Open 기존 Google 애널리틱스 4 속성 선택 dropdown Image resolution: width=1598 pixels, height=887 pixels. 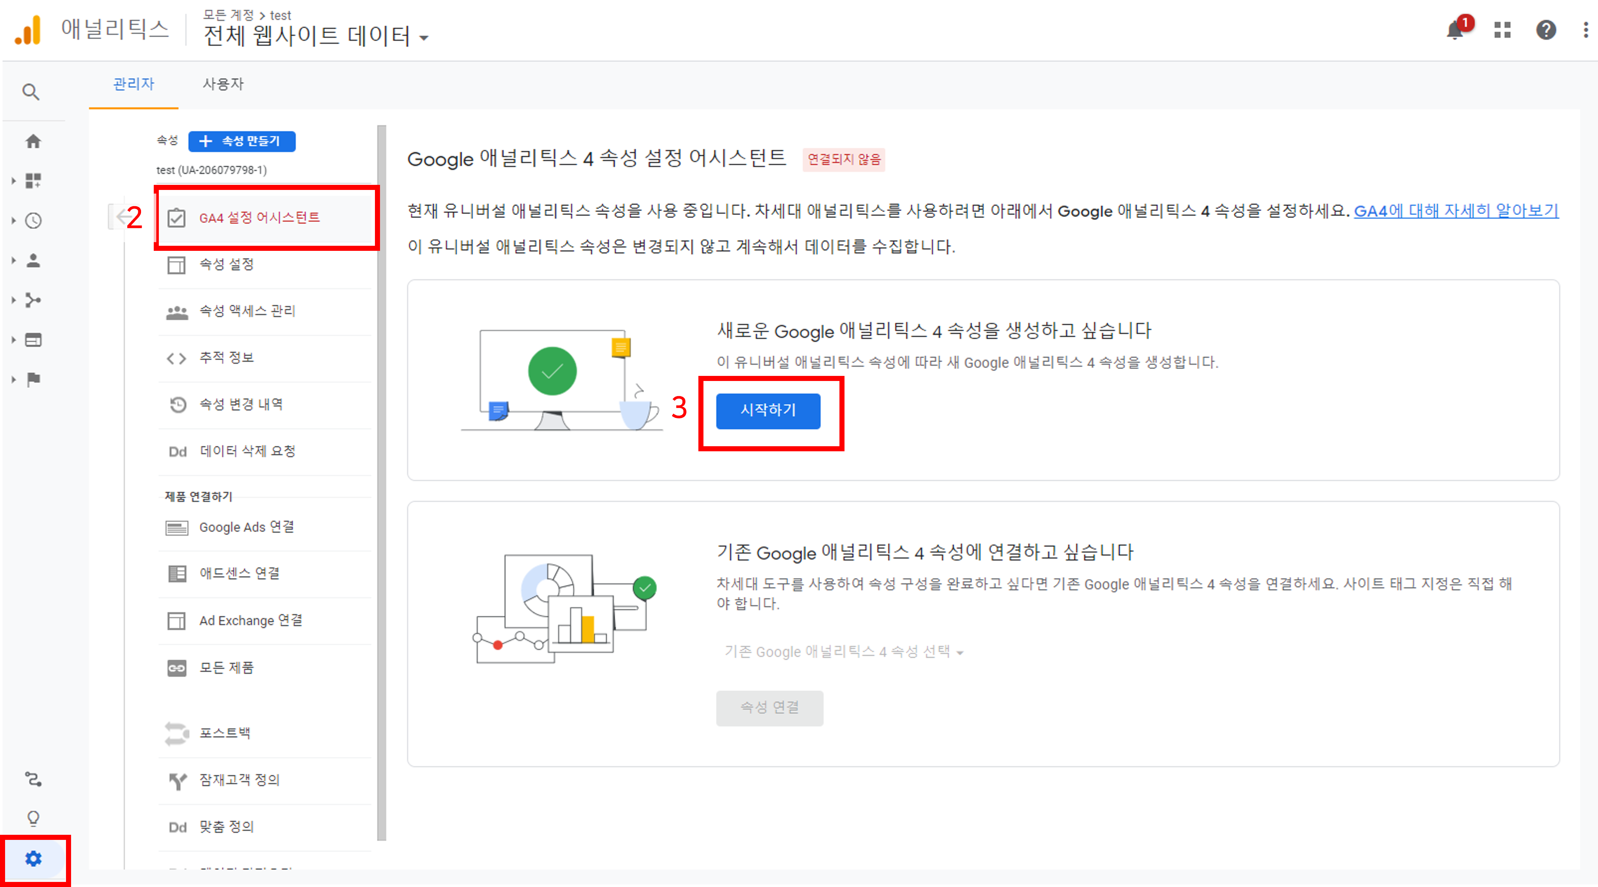[x=844, y=652]
